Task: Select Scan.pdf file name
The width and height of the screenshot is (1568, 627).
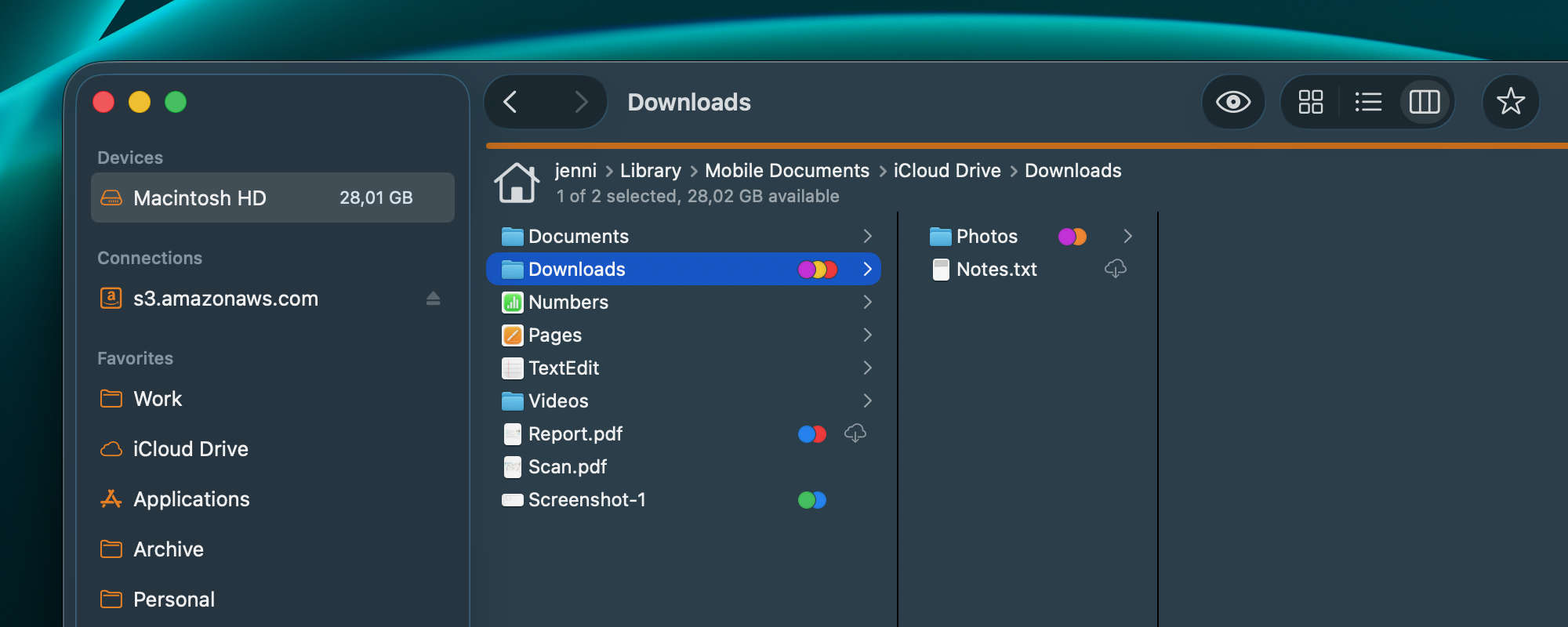Action: 568,467
